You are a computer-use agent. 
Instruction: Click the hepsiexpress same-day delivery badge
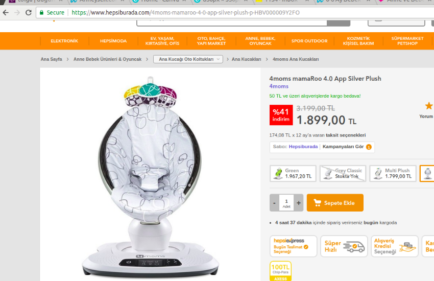[x=294, y=246]
